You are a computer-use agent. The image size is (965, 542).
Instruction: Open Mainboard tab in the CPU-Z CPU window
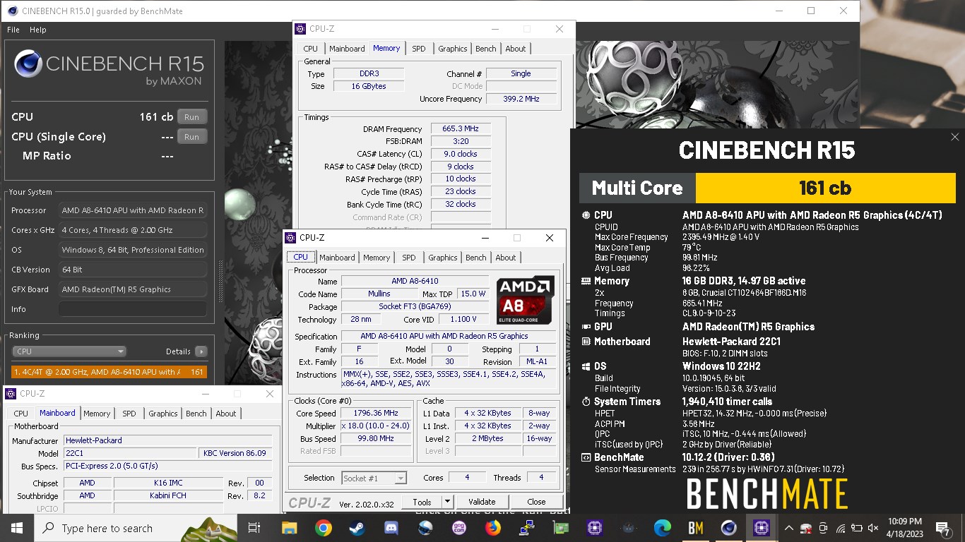point(337,258)
